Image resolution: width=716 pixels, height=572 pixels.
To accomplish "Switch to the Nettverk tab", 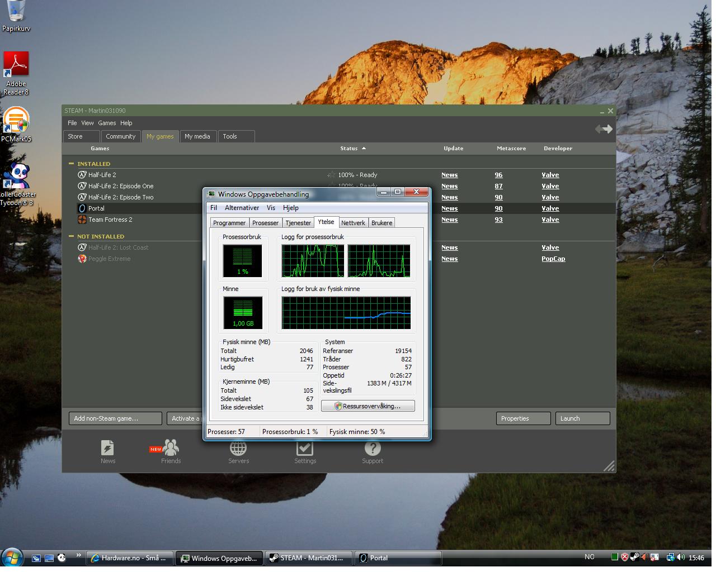I will [353, 223].
